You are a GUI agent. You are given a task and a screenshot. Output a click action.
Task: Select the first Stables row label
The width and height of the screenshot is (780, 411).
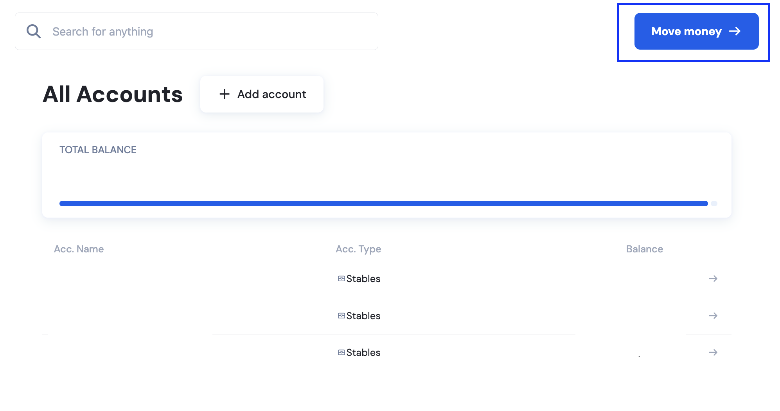point(363,279)
